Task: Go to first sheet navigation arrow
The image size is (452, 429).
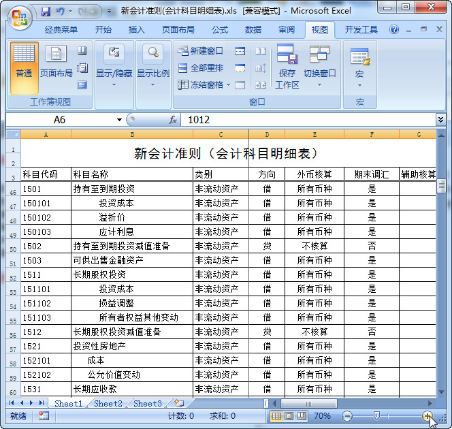Action: [x=12, y=402]
